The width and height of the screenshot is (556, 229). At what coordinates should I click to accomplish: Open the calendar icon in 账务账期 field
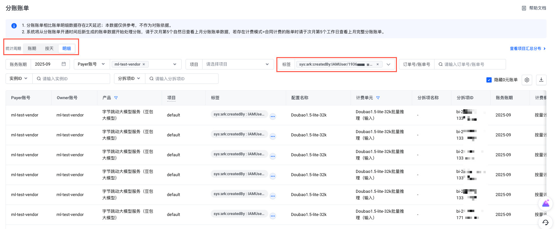tap(64, 64)
